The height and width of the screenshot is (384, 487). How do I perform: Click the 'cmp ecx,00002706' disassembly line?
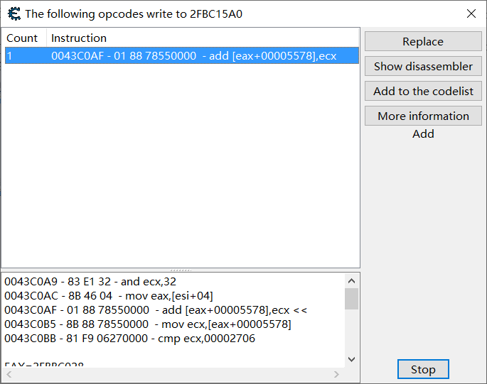click(129, 339)
